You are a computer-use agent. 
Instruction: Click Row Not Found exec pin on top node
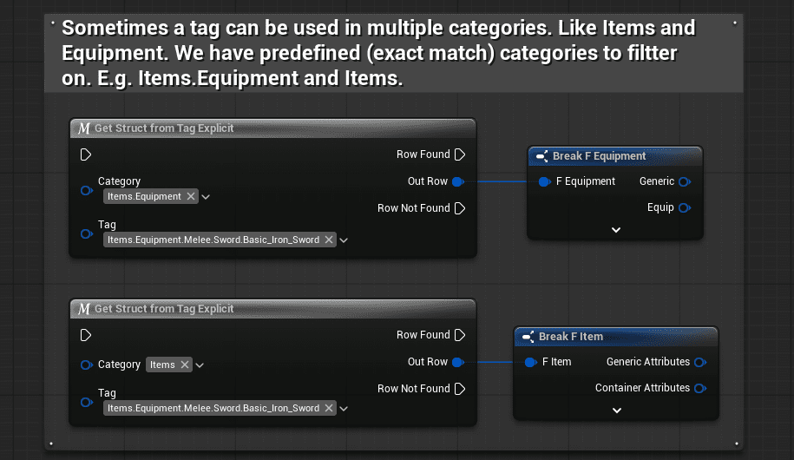460,208
